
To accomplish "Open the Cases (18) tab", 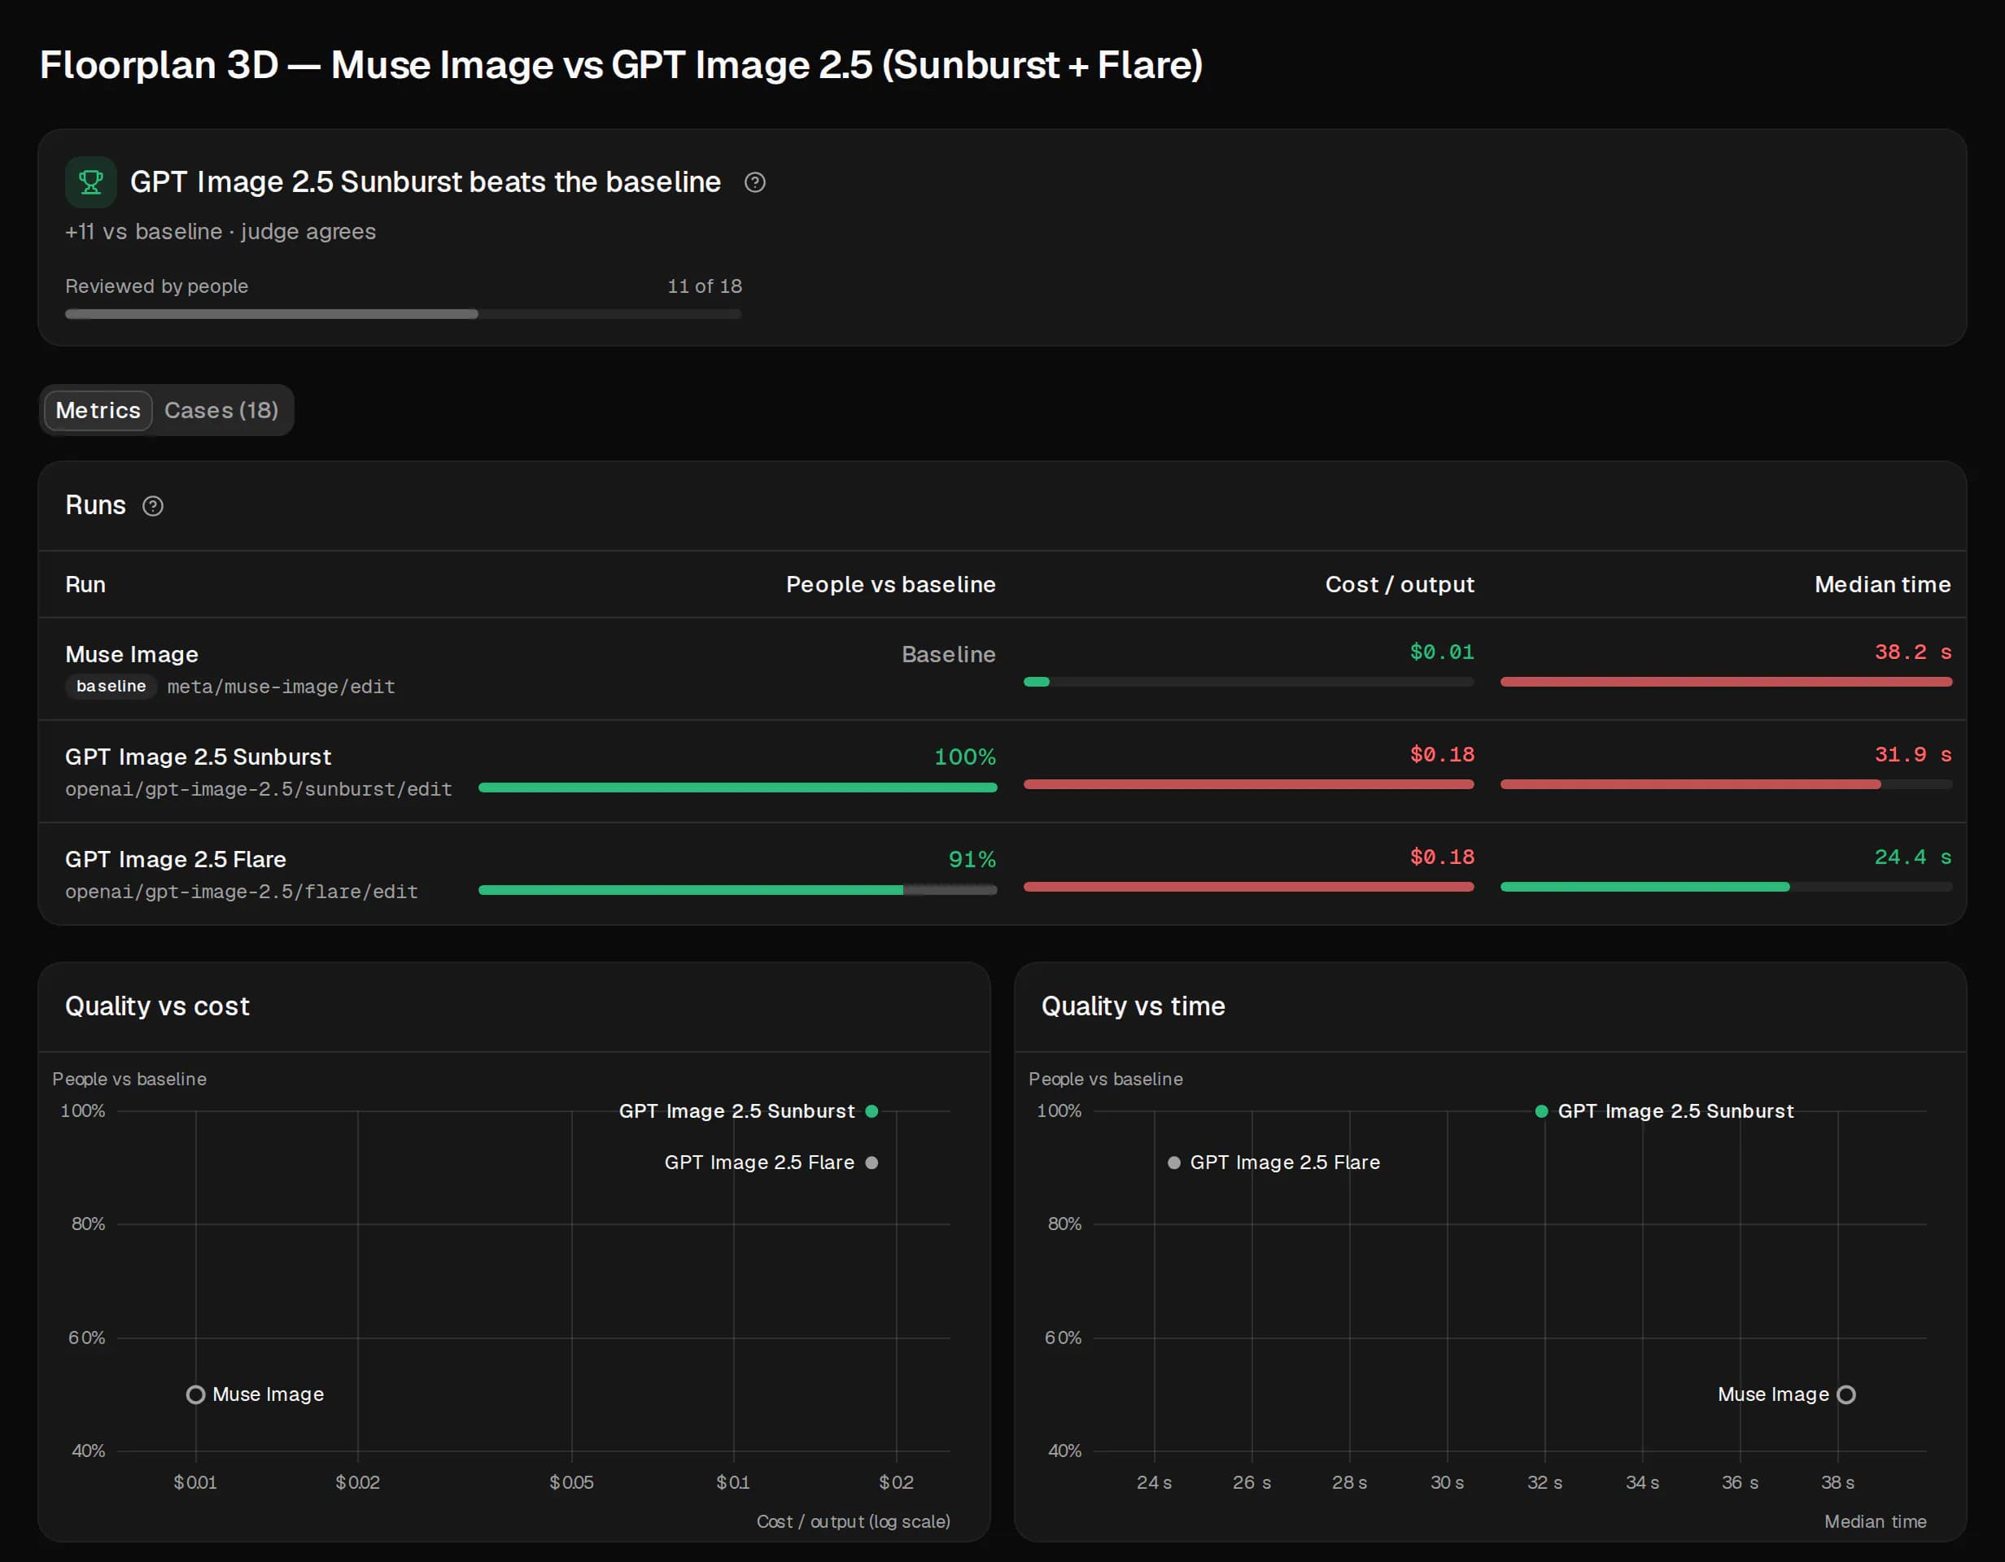I will (x=221, y=410).
